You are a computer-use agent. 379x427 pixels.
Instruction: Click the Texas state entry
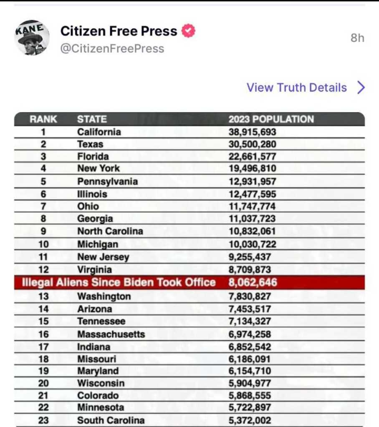coord(90,144)
